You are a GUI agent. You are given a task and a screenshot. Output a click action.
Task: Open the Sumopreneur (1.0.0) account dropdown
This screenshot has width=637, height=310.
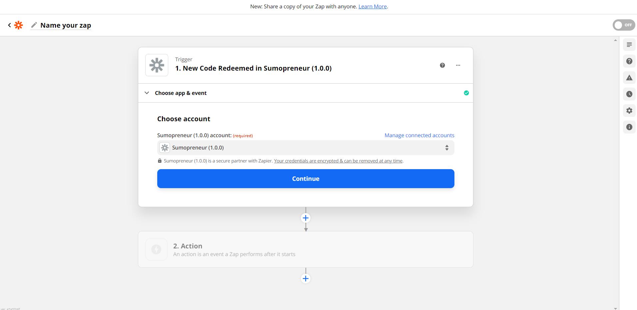click(x=306, y=148)
